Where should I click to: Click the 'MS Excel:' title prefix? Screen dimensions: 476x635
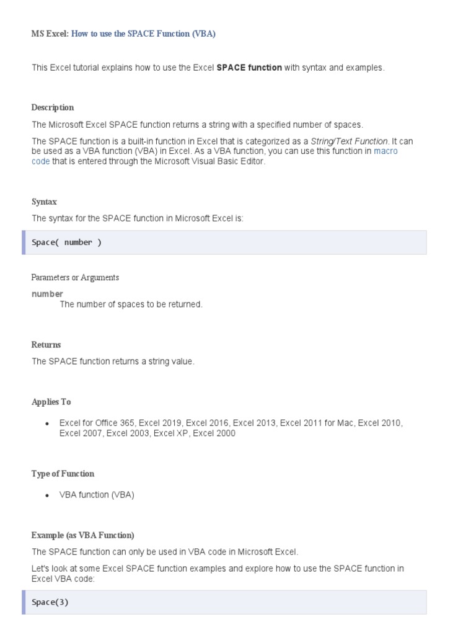[x=50, y=34]
